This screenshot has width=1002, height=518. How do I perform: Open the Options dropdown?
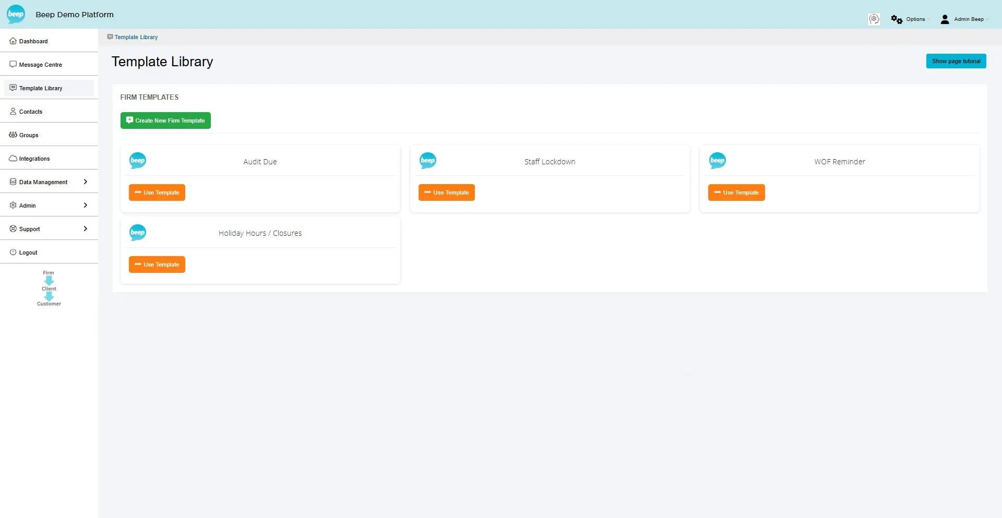916,19
